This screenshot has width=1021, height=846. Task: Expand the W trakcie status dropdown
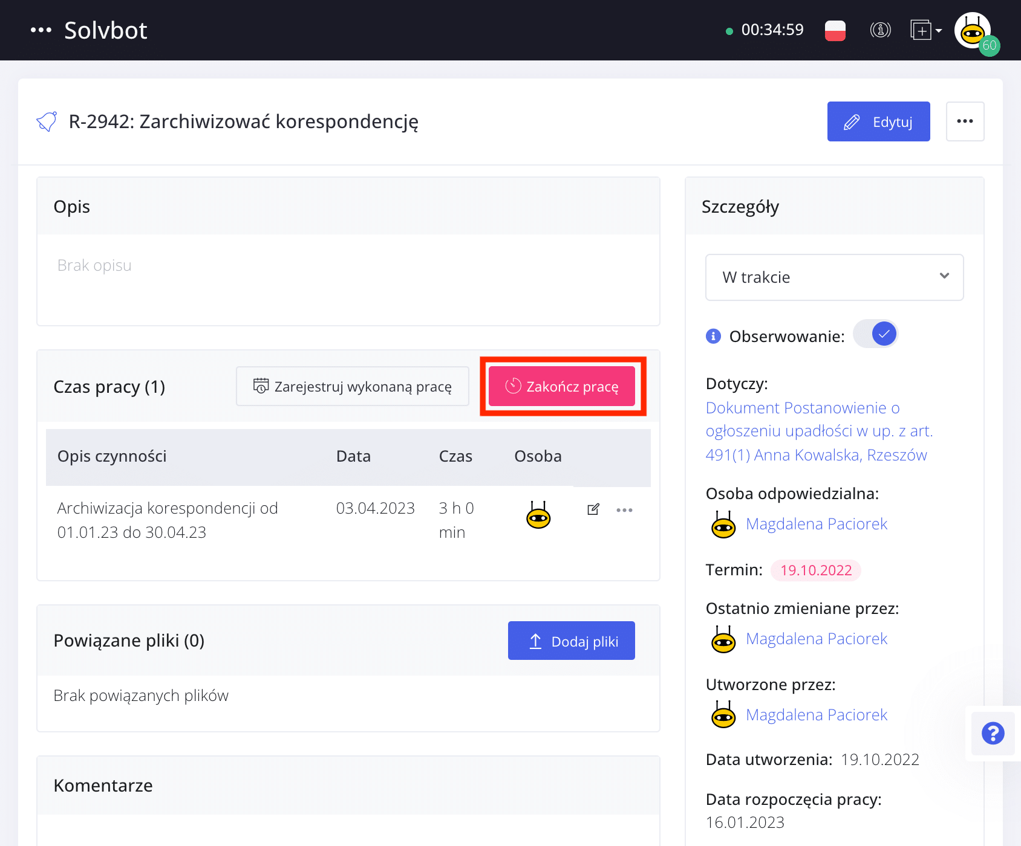(834, 277)
